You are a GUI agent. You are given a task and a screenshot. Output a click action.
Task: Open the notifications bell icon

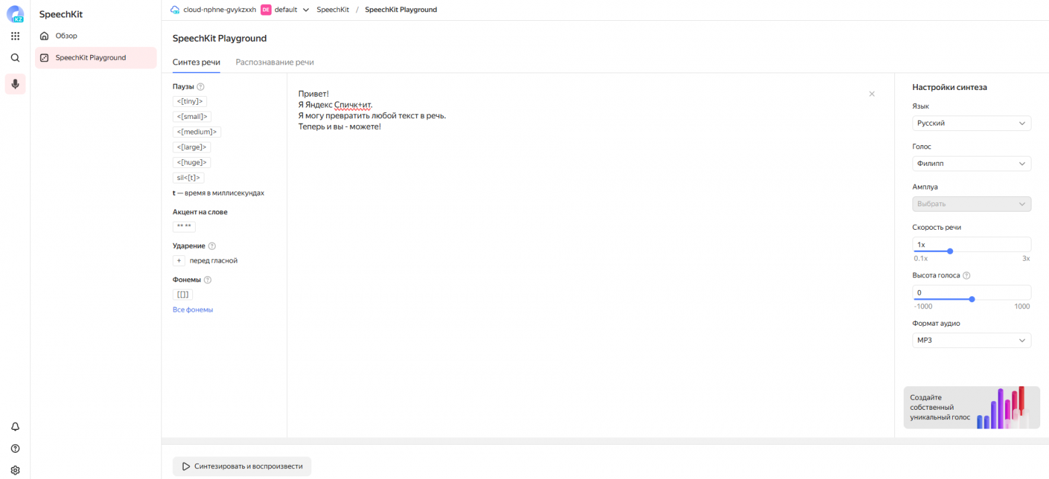(x=15, y=427)
